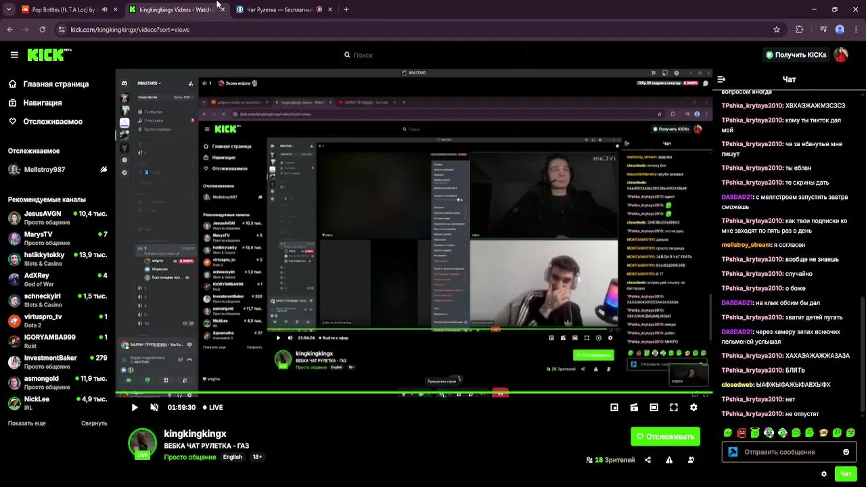The image size is (866, 487).
Task: Click the 18 Зрителей viewer count
Action: pyautogui.click(x=610, y=460)
